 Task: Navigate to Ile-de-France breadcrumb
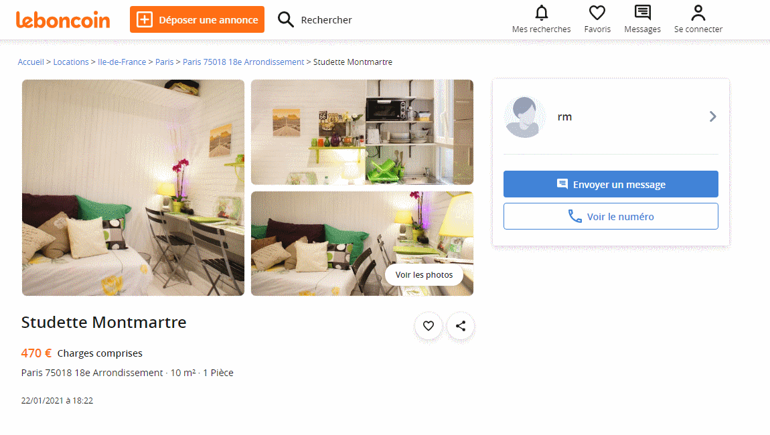click(122, 62)
